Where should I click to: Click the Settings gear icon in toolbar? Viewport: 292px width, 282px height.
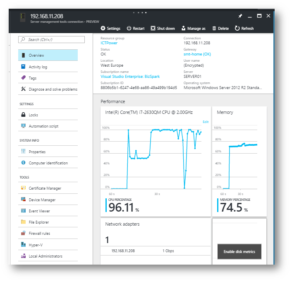click(x=103, y=29)
